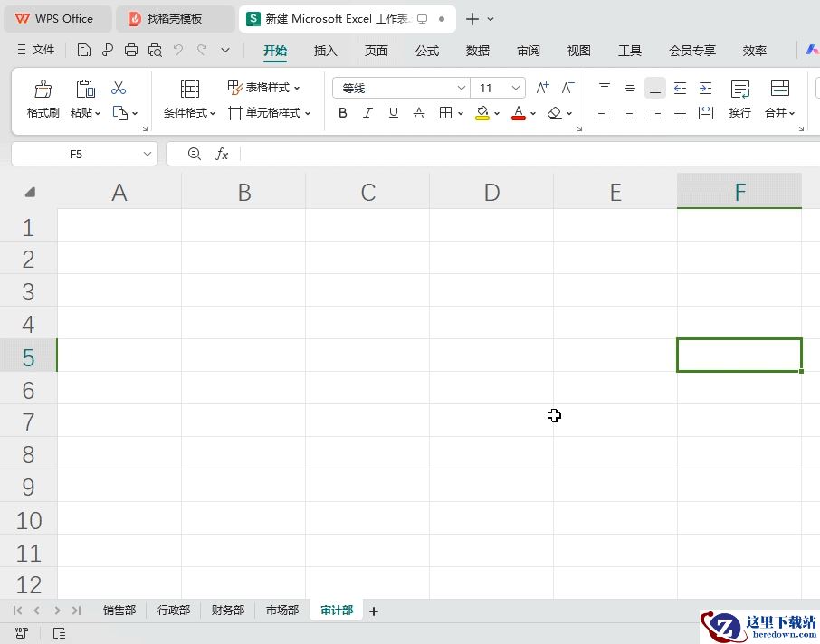This screenshot has height=644, width=820.
Task: Jump to first sheet navigation arrow
Action: pos(17,611)
